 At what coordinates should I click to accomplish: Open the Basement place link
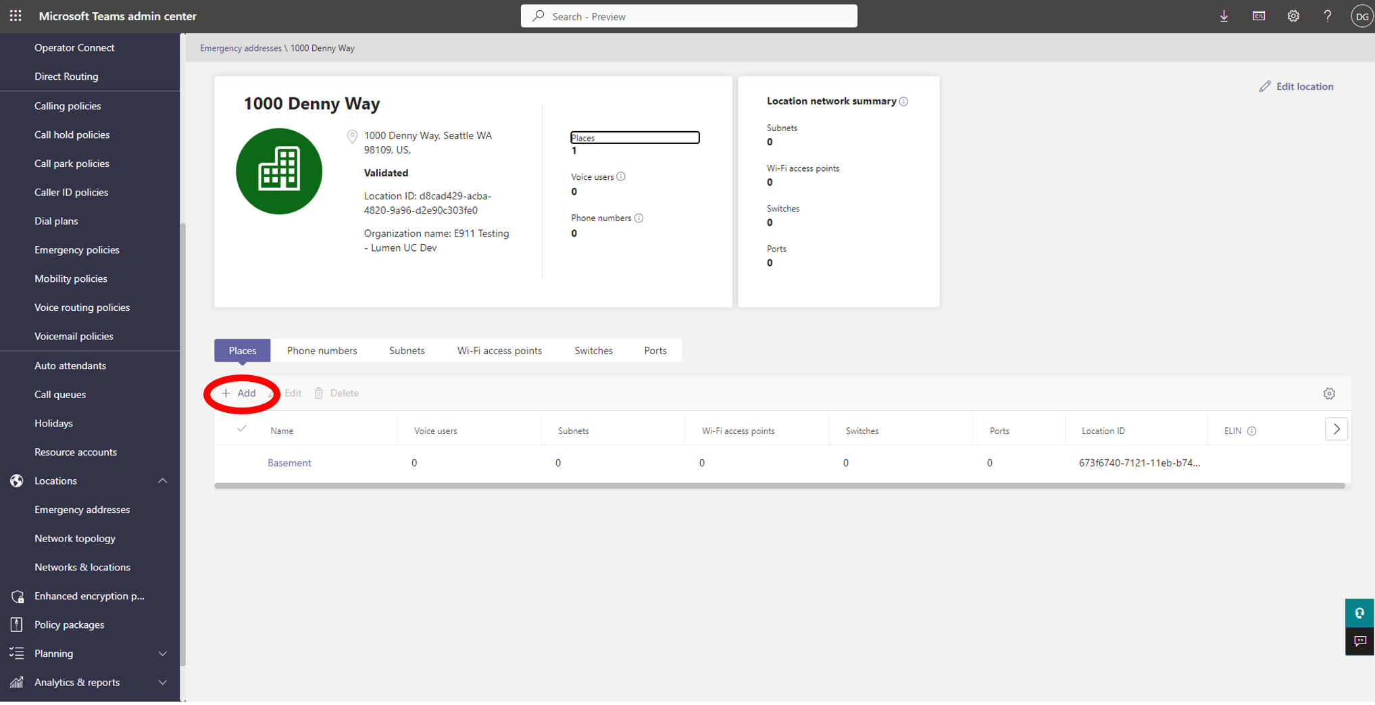pyautogui.click(x=289, y=463)
